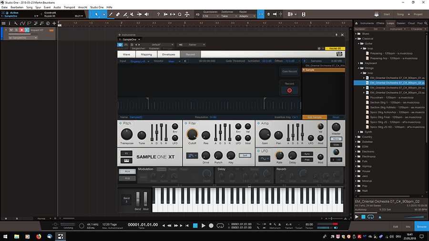
Task: Play the loop preview in browser
Action: coord(357,217)
